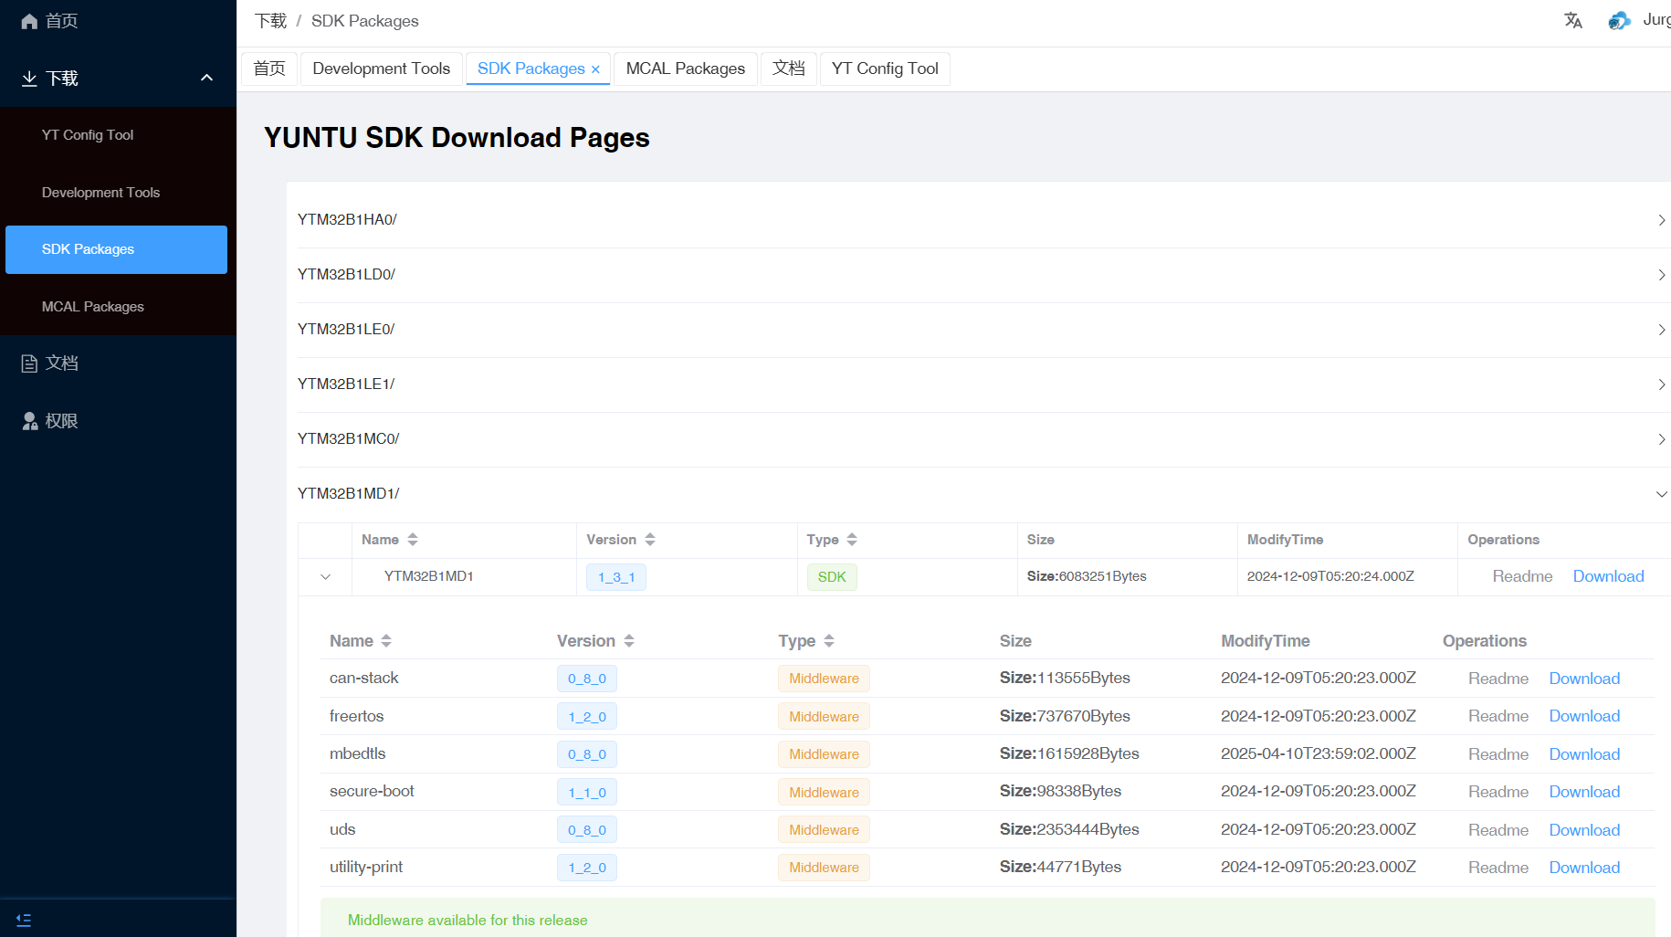Screen dimensions: 1671x937
Task: Download utility-print middleware
Action: click(1584, 868)
